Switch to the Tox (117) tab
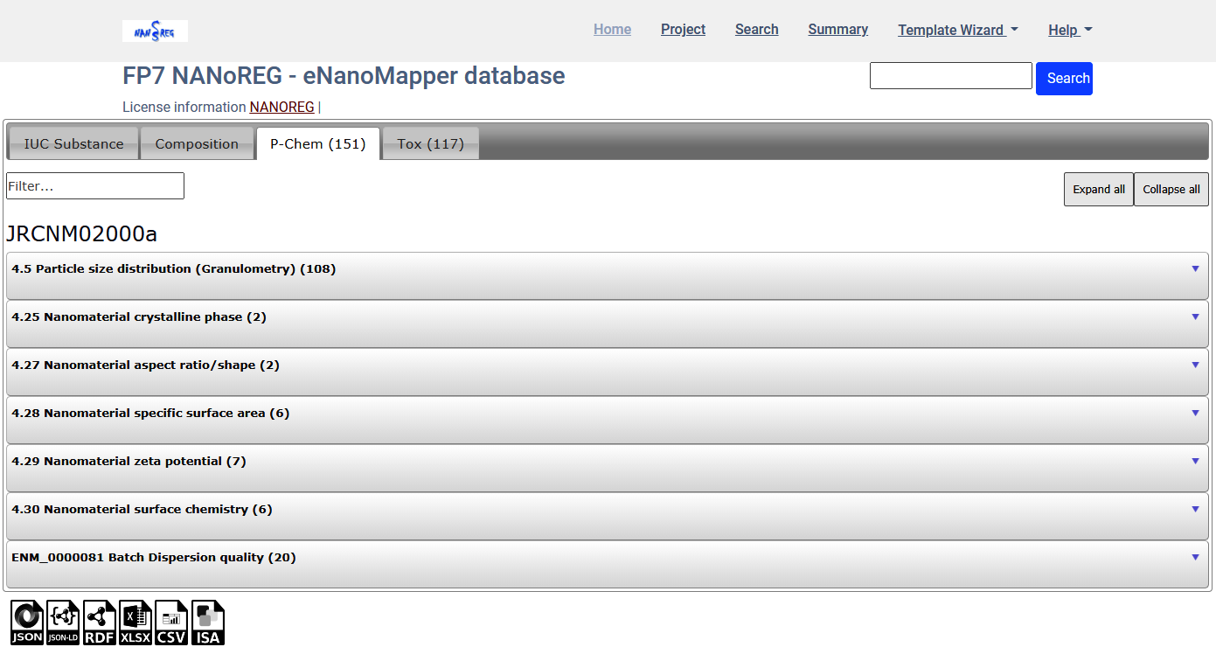This screenshot has height=647, width=1216. click(x=430, y=144)
